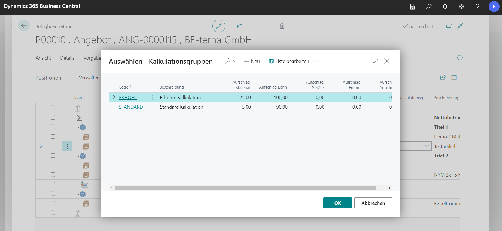
Task: Check the first row checkbox in Positionen
Action: [x=53, y=108]
